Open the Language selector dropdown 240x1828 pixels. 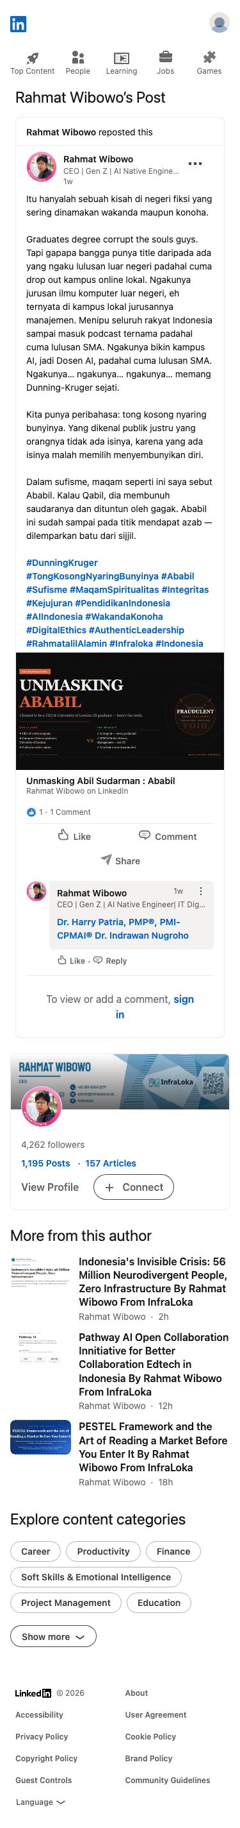coord(40,1802)
